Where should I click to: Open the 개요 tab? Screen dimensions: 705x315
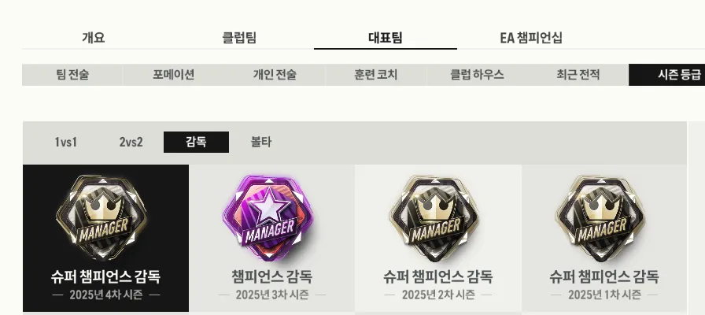point(93,38)
